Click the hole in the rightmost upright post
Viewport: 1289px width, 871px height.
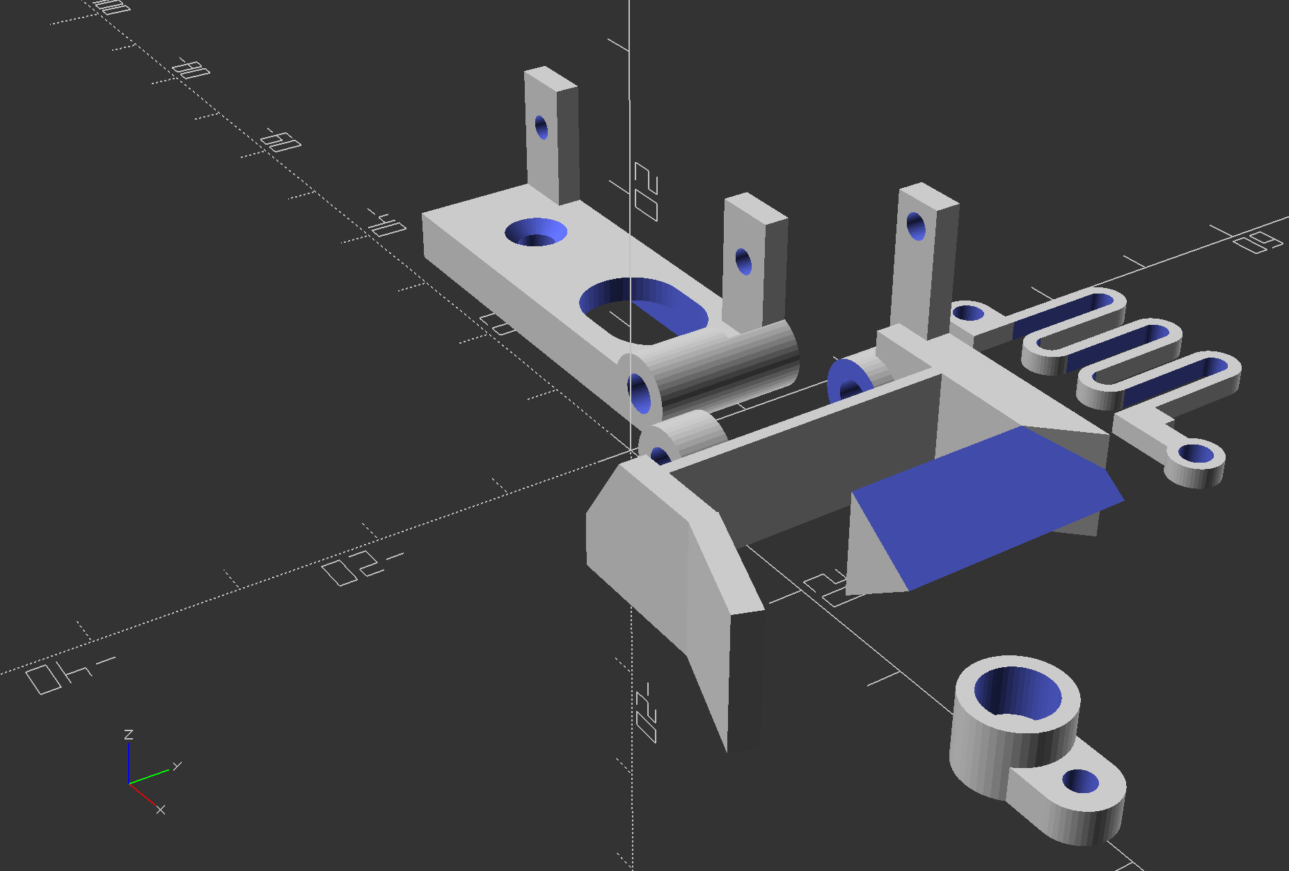click(x=916, y=226)
